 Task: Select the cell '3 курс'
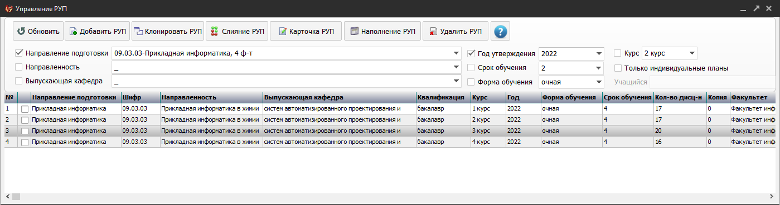click(488, 131)
